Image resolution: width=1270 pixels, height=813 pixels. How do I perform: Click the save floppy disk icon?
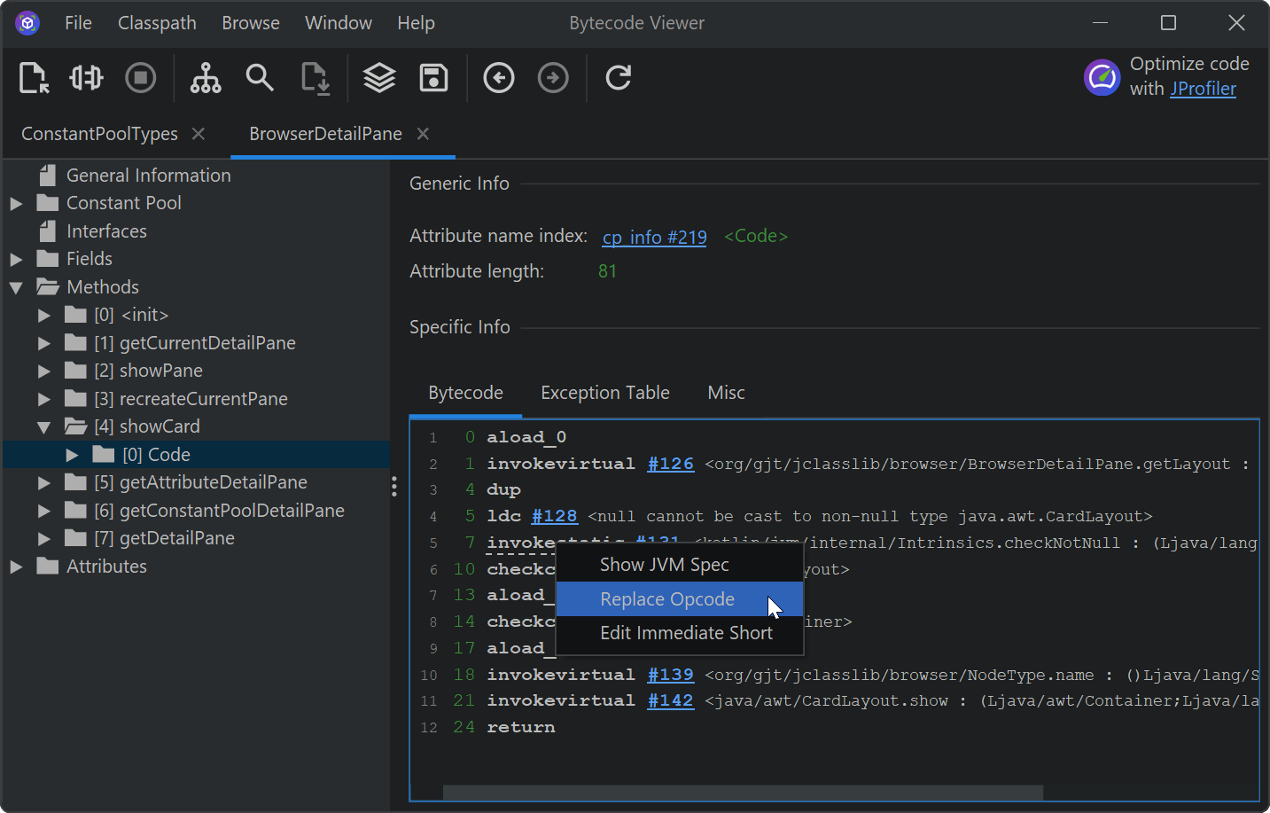(433, 78)
